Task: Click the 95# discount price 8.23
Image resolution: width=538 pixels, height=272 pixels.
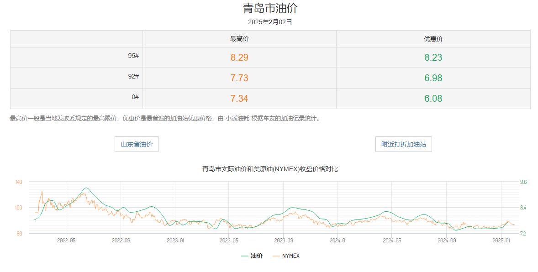Action: point(433,58)
